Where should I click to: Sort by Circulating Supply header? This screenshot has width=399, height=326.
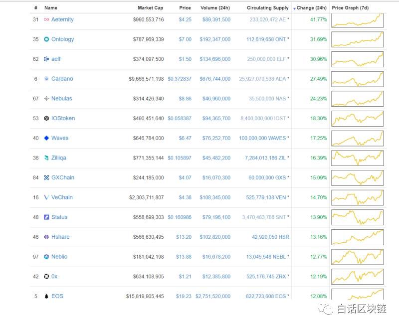(x=268, y=8)
